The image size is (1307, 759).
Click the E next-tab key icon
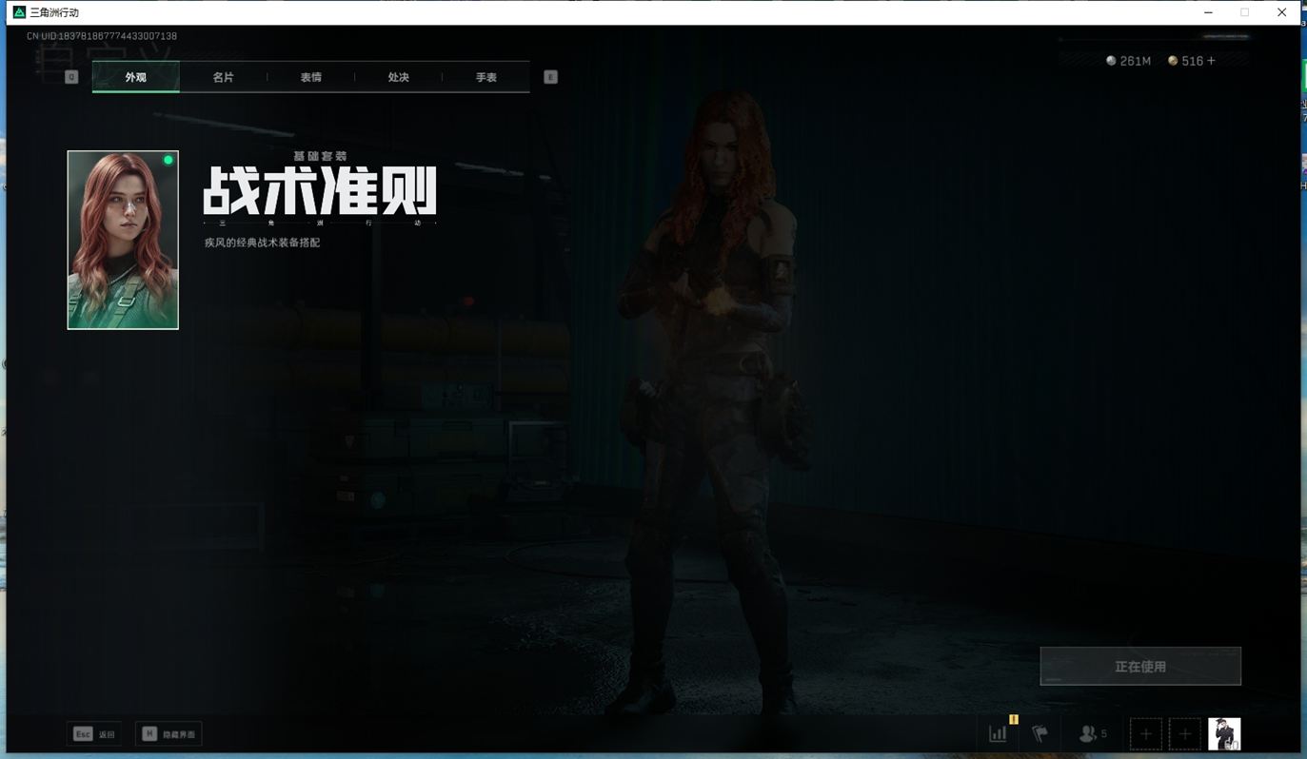(550, 77)
